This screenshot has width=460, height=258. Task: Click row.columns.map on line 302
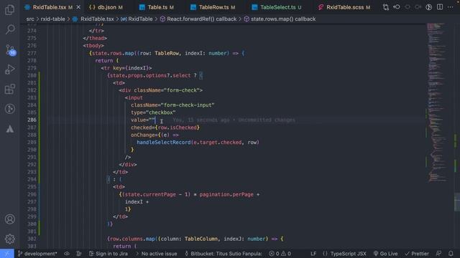(x=132, y=239)
